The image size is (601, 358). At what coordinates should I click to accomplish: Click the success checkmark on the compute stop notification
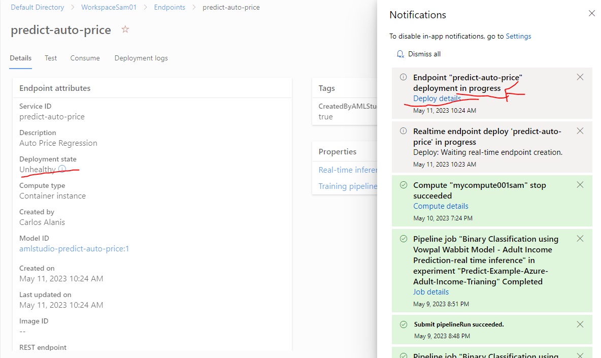click(x=403, y=185)
